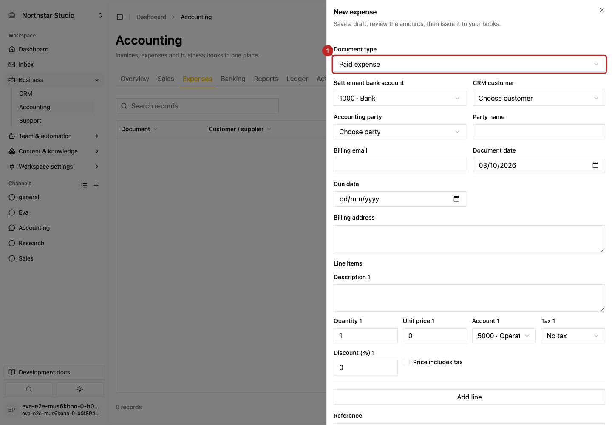Open CRM in the Business submenu
This screenshot has height=425, width=612.
pos(25,93)
